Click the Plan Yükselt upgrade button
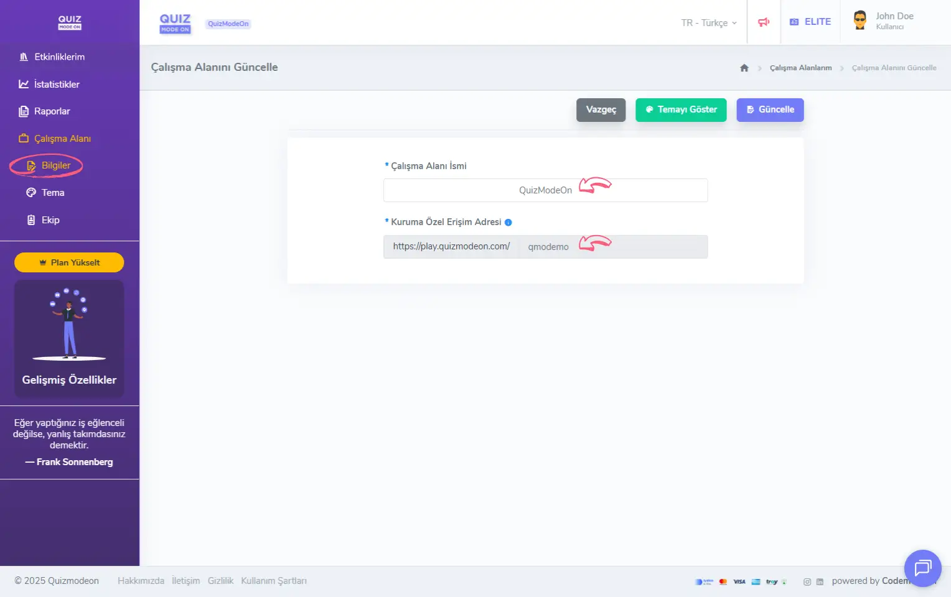Image resolution: width=951 pixels, height=597 pixels. point(69,262)
